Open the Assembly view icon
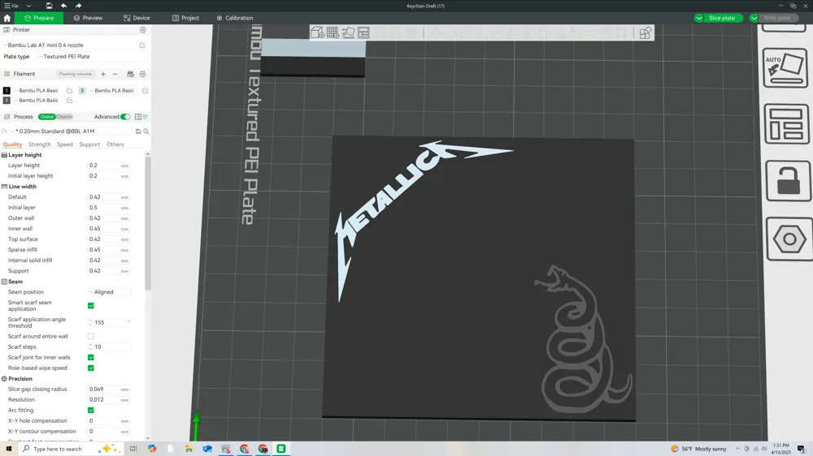 tap(645, 33)
